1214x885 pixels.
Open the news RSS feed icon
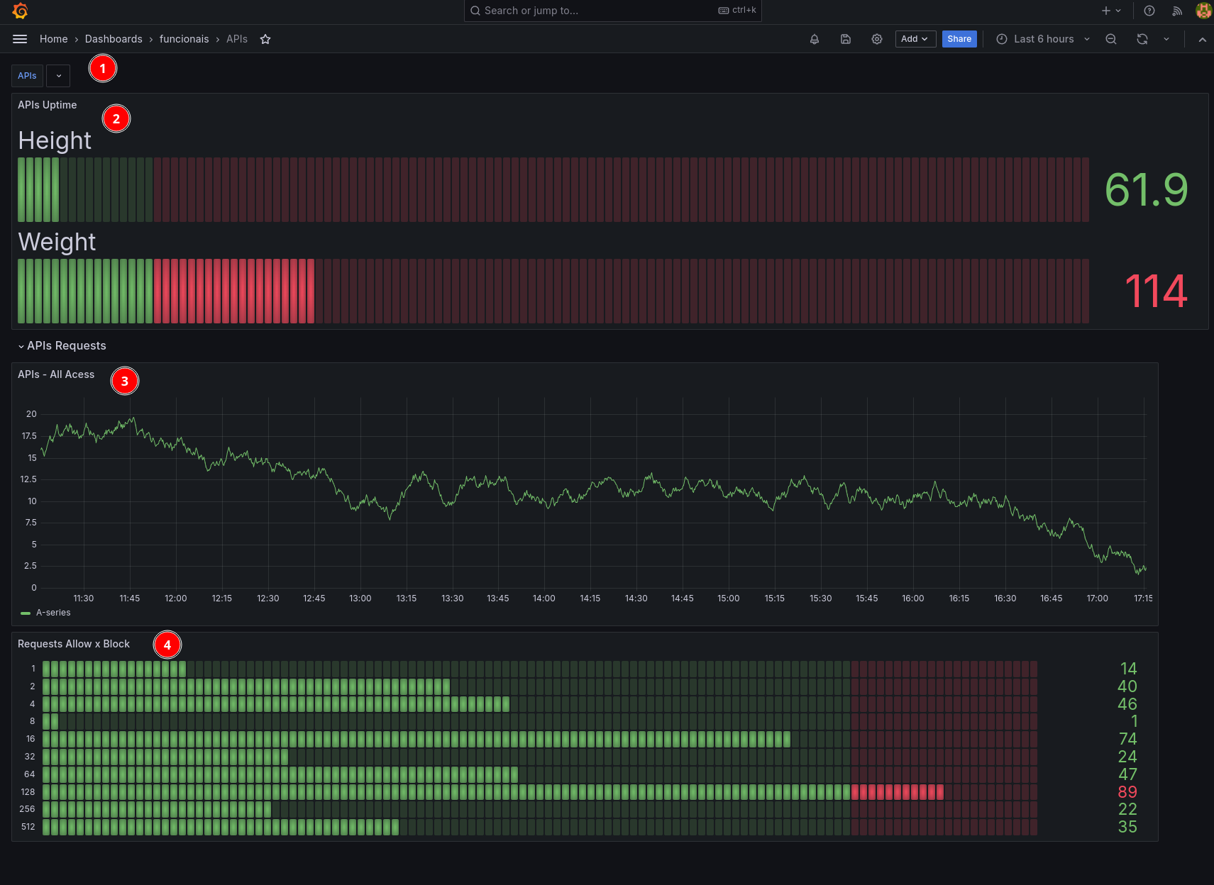click(x=1177, y=11)
